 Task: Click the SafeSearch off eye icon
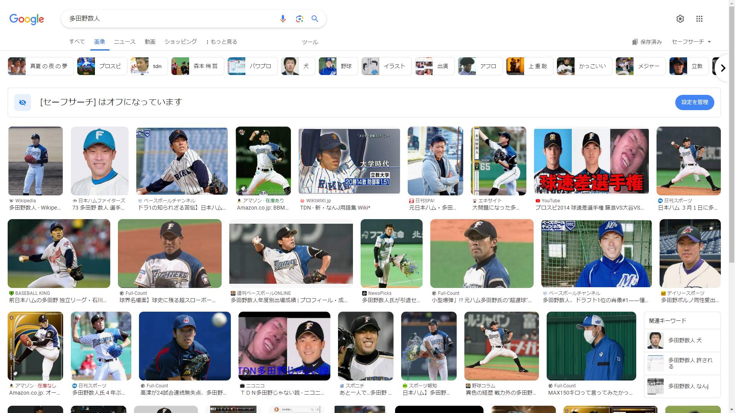click(23, 102)
